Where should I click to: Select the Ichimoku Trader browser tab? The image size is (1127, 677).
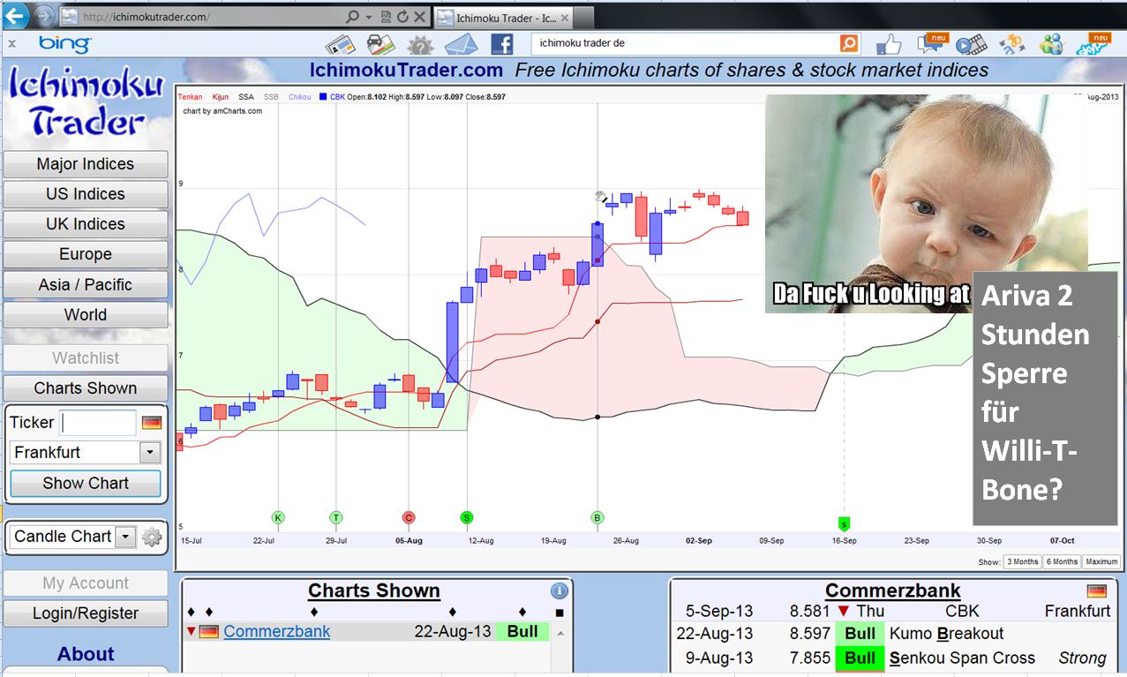click(506, 18)
